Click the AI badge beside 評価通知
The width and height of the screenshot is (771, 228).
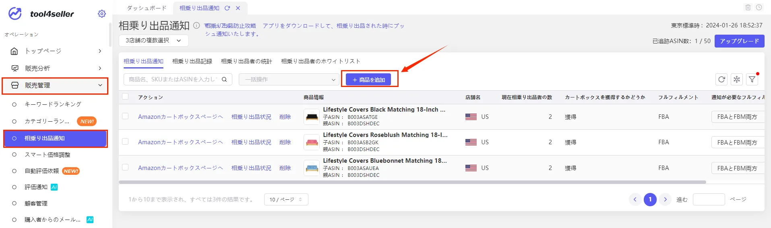(54, 187)
